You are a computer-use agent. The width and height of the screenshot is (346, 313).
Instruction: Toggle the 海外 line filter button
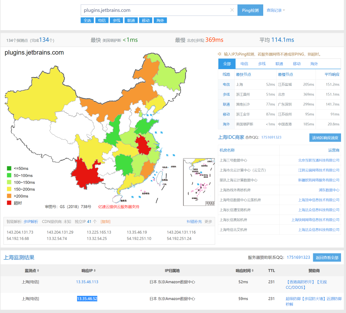pos(160,20)
